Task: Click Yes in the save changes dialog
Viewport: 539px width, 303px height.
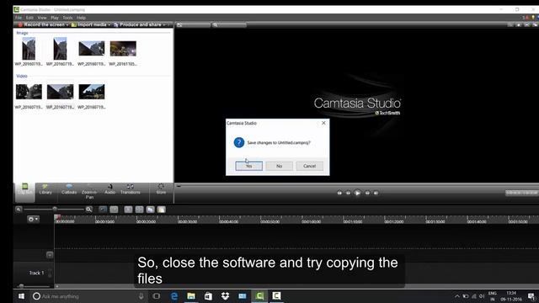Action: point(249,166)
